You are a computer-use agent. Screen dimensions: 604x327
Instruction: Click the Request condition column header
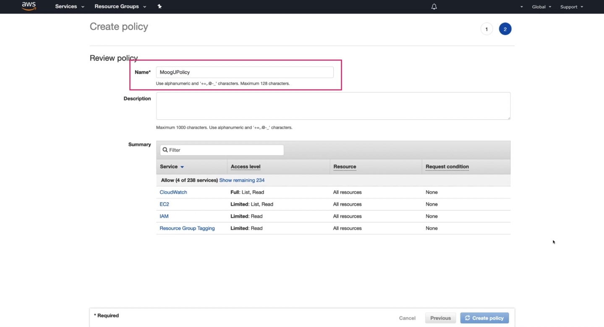pos(447,167)
